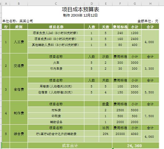Select the cost standard cell 150
164x149 pixels.
pos(120,92)
